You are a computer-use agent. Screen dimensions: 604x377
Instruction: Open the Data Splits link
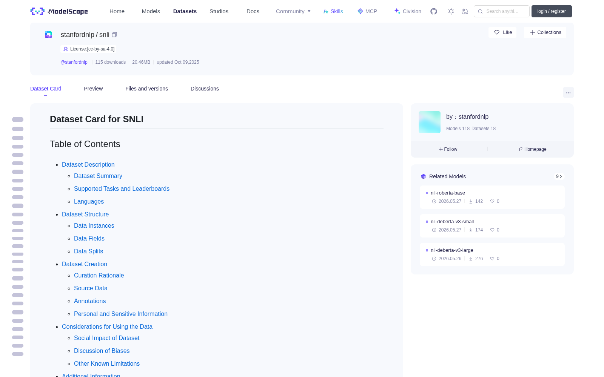coord(88,251)
